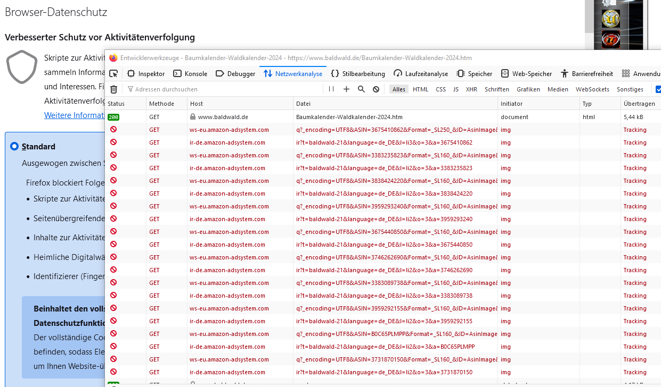661x387 pixels.
Task: Select the Standard protection radio button
Action: pos(14,146)
